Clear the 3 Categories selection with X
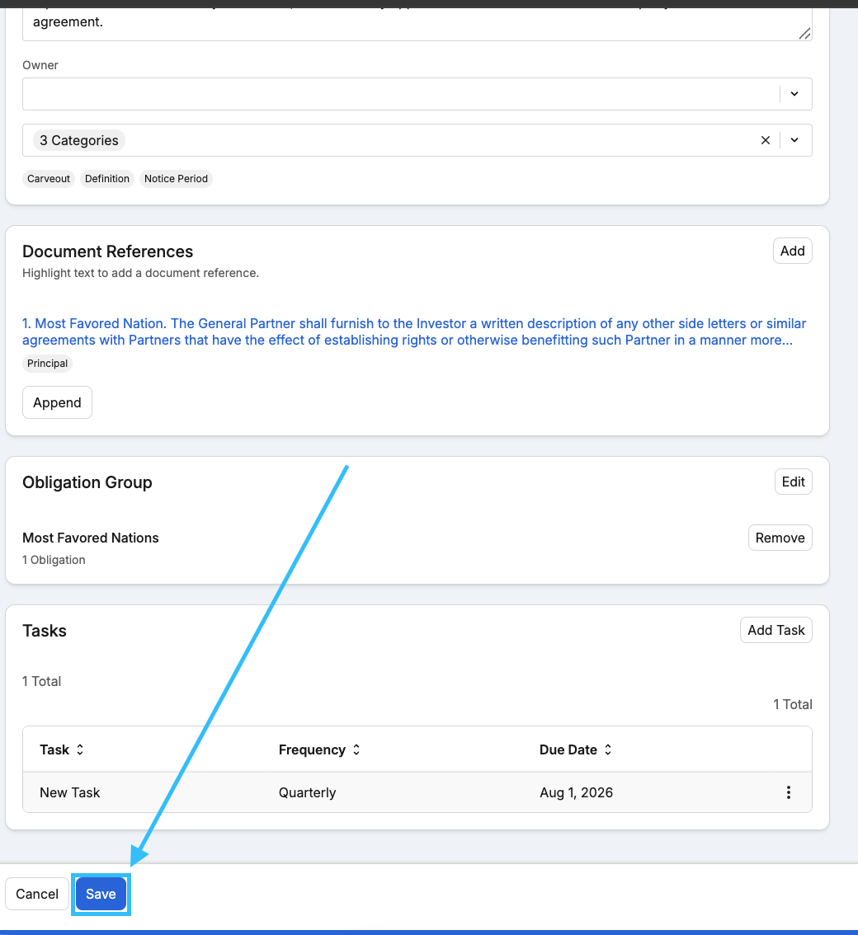This screenshot has width=858, height=935. (766, 140)
